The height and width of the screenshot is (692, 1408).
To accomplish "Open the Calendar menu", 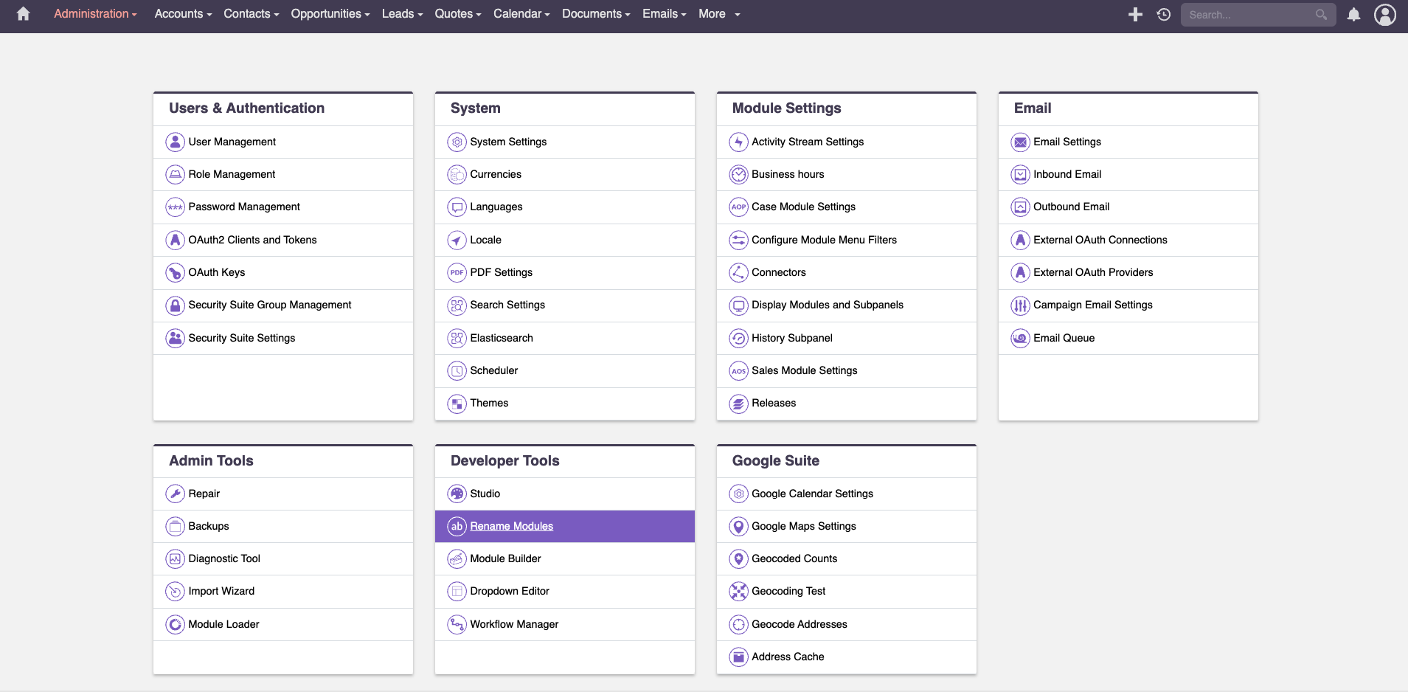I will (x=521, y=14).
